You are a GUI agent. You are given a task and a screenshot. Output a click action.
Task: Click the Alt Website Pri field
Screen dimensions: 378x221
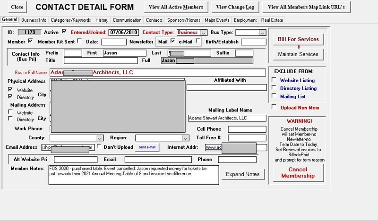[x=76, y=160]
